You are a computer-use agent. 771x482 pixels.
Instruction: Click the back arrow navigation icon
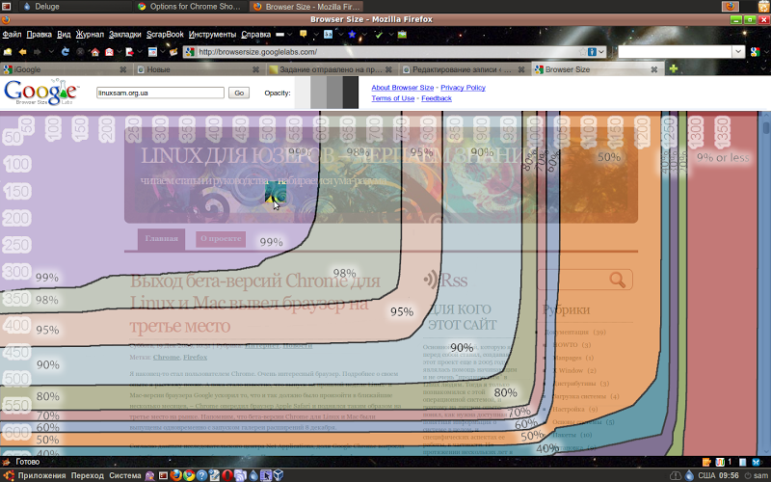(x=22, y=52)
